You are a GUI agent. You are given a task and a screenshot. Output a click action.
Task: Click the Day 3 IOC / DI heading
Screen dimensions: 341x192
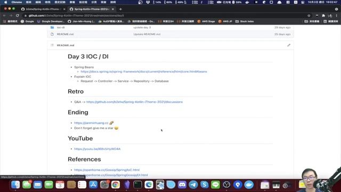(88, 57)
